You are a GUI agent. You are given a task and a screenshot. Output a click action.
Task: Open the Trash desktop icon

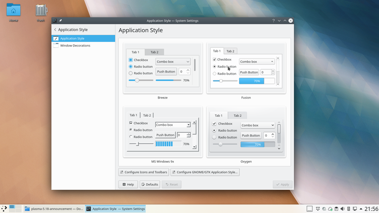click(x=41, y=13)
